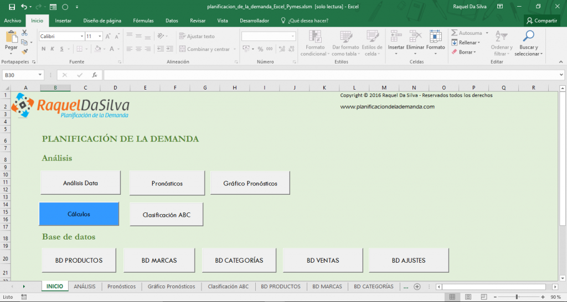The image size is (567, 302).
Task: Open the number format combo box
Action: point(269,36)
